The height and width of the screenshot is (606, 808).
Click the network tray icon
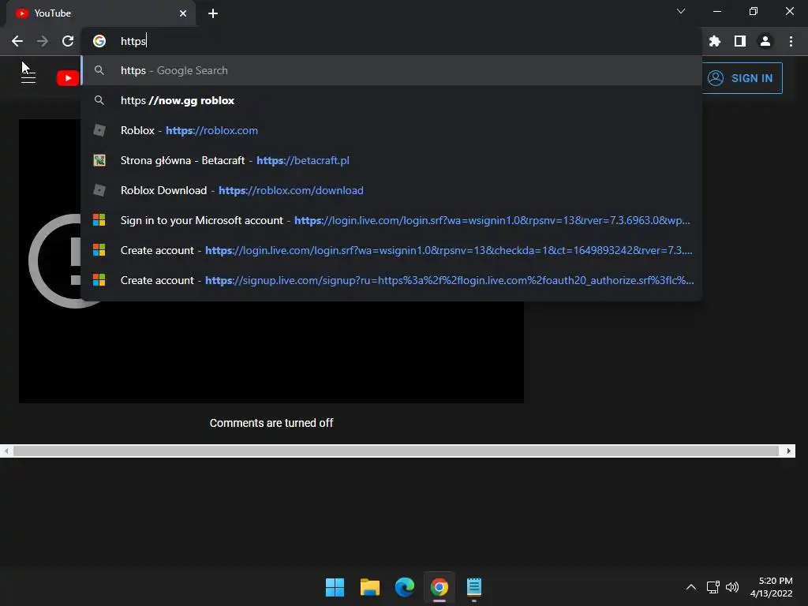click(713, 587)
